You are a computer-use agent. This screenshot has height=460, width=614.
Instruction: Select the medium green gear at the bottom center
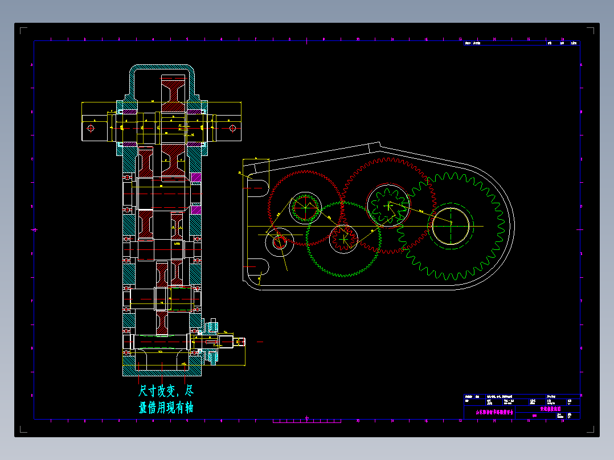[x=343, y=239]
